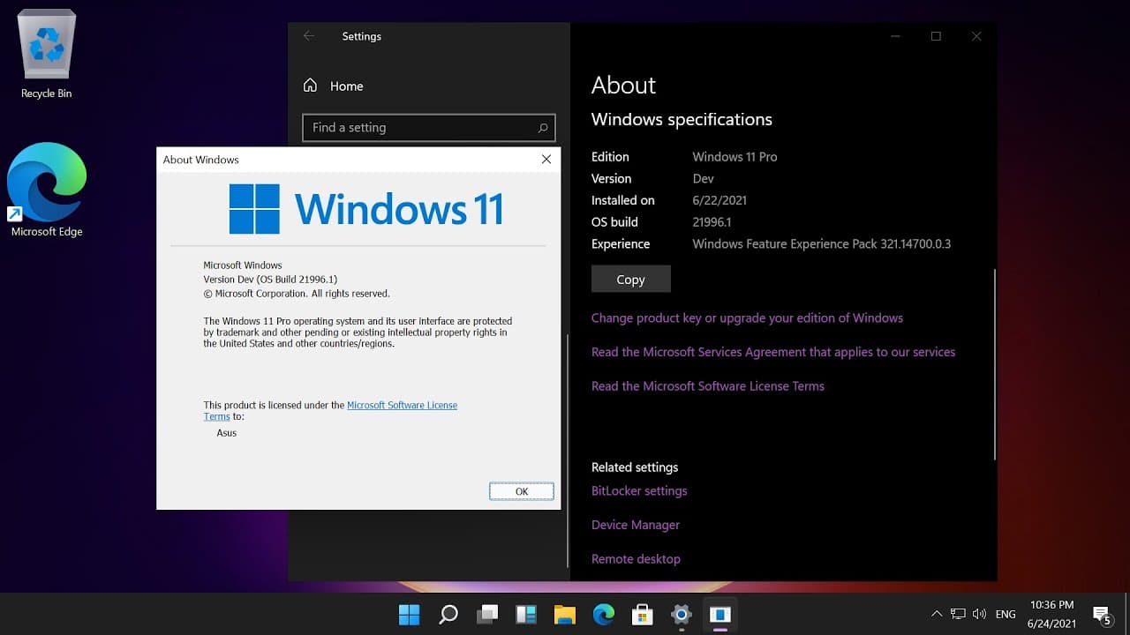The height and width of the screenshot is (635, 1130).
Task: Select the 'Dev' version value in Settings
Action: tap(703, 178)
